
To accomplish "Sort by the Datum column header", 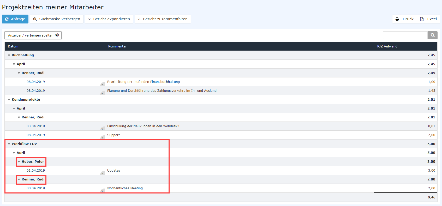I will pos(55,46).
